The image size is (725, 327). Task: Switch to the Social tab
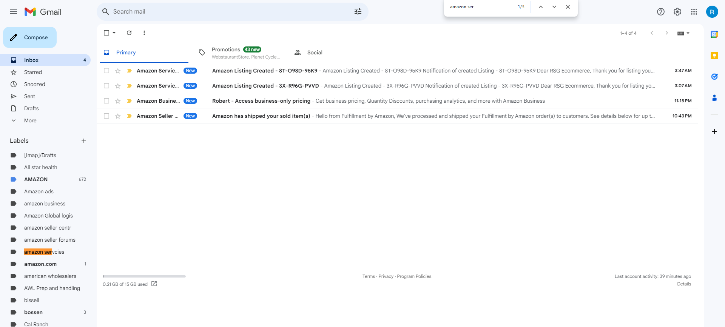(x=335, y=52)
